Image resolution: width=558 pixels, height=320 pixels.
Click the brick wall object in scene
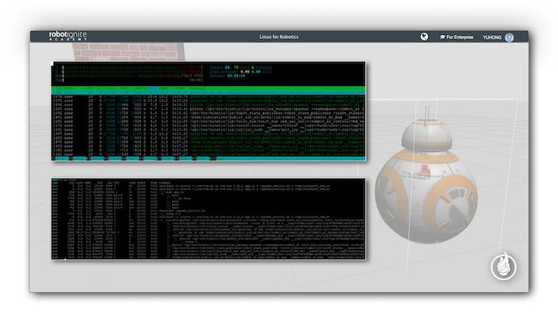[x=128, y=52]
